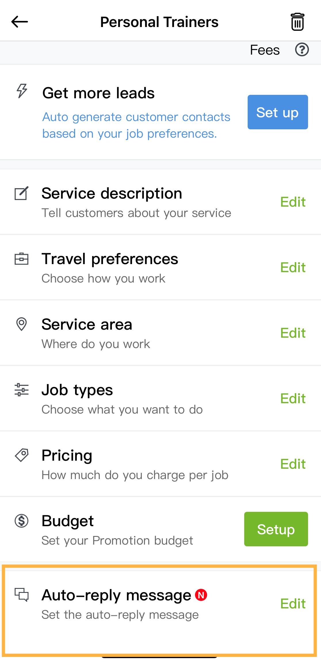321x665 pixels.
Task: Tap the Service area location pin icon
Action: [x=22, y=324]
